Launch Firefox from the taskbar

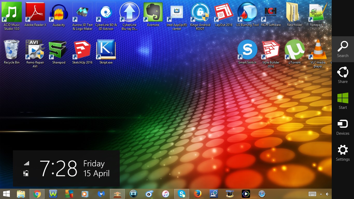point(198,194)
